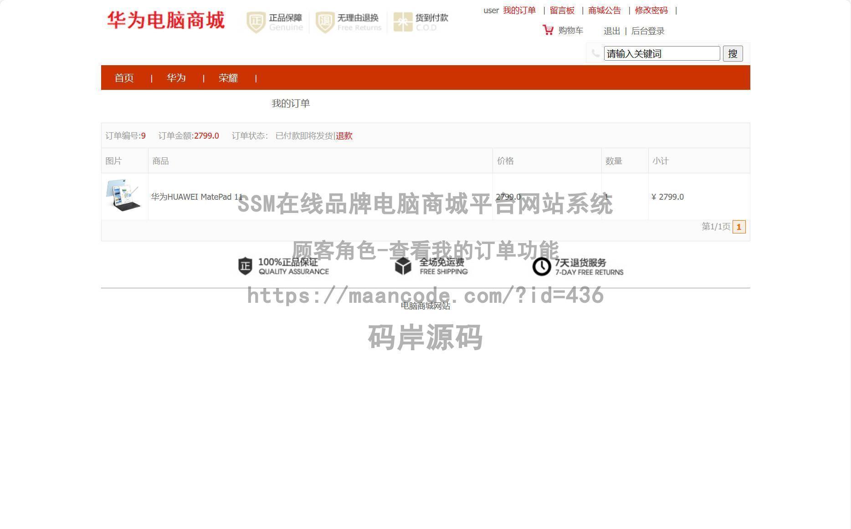
Task: Click the 无理由退换 Free Returns shield icon
Action: [x=325, y=22]
